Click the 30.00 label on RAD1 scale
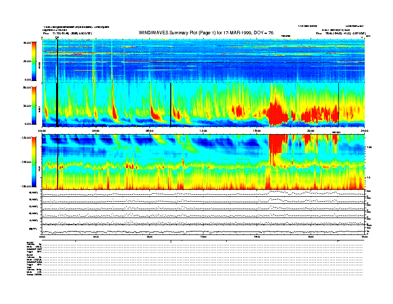393x304 pixels. 27,106
